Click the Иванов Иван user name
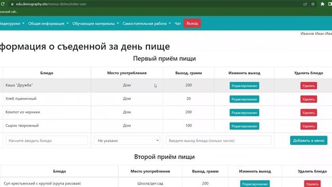Viewport: 332px width, 187px height. pyautogui.click(x=316, y=33)
